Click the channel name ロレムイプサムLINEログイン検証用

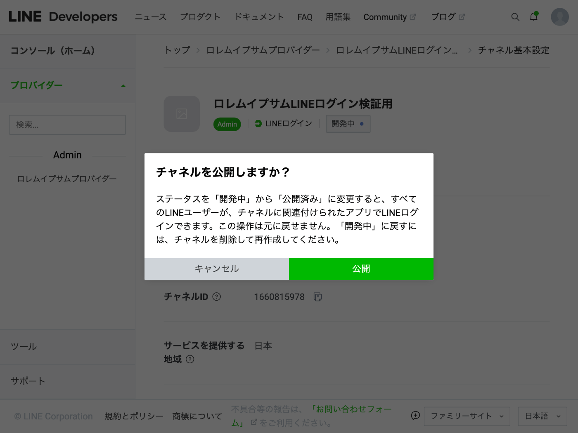(303, 104)
